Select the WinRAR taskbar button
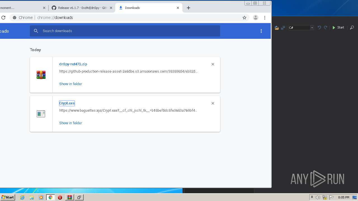 (69, 197)
